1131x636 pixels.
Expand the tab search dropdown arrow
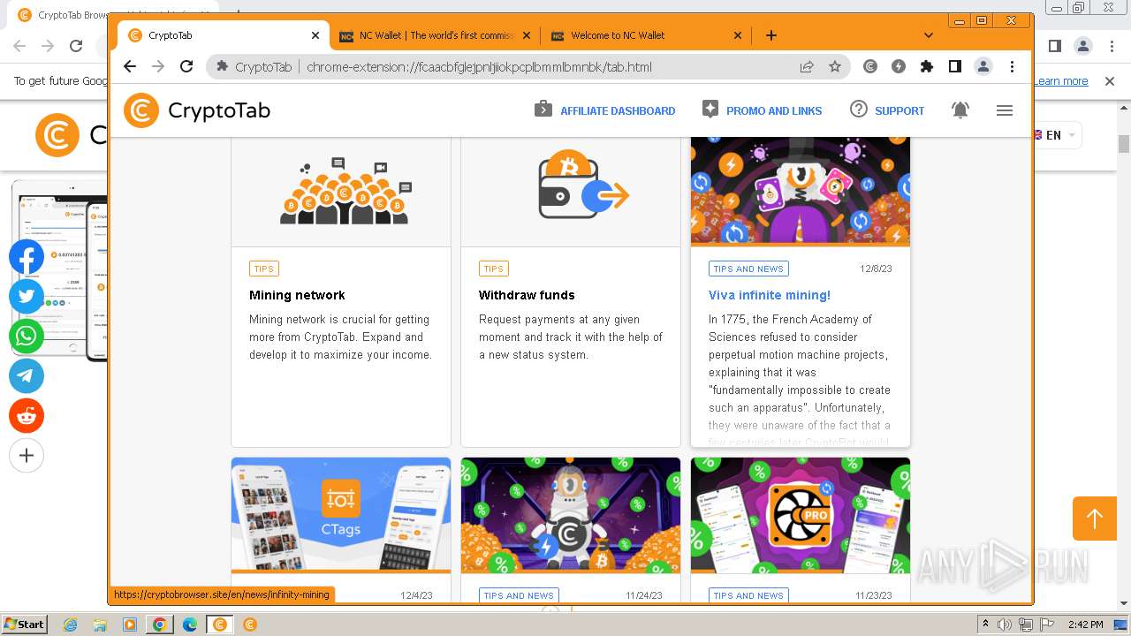click(x=928, y=35)
